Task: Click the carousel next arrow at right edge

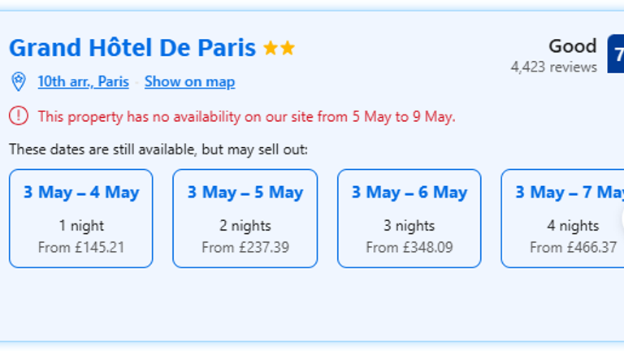Action: click(620, 219)
